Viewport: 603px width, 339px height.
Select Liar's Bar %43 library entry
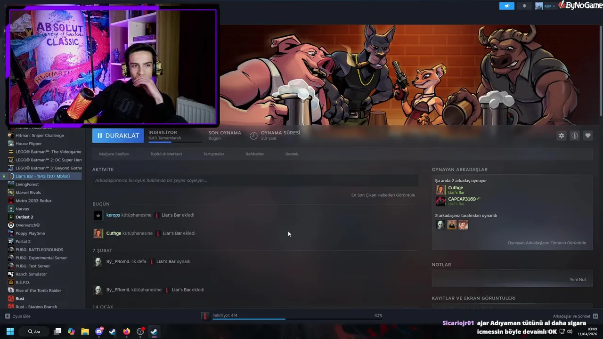pyautogui.click(x=42, y=176)
